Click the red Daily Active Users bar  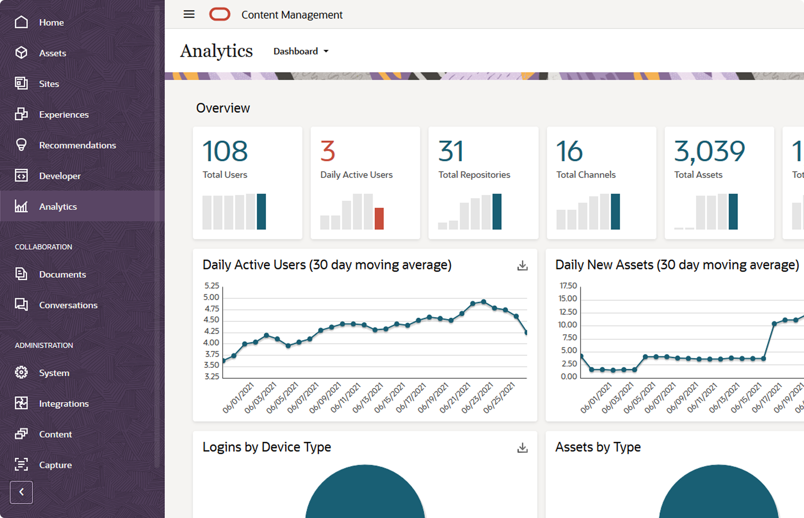pyautogui.click(x=379, y=218)
